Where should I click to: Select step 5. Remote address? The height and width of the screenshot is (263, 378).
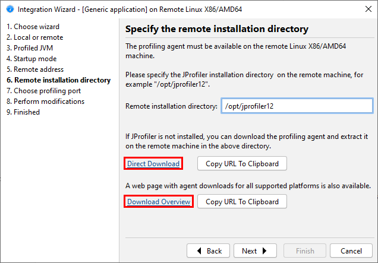(35, 69)
